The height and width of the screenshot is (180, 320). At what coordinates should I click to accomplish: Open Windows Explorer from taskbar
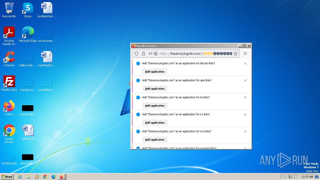point(28,177)
